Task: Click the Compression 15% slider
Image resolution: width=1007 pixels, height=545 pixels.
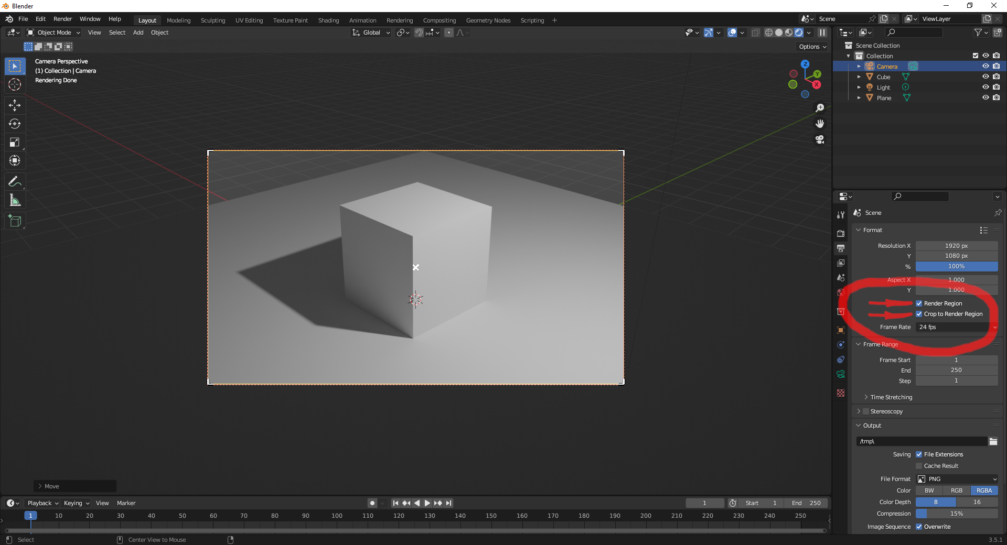Action: [x=957, y=514]
